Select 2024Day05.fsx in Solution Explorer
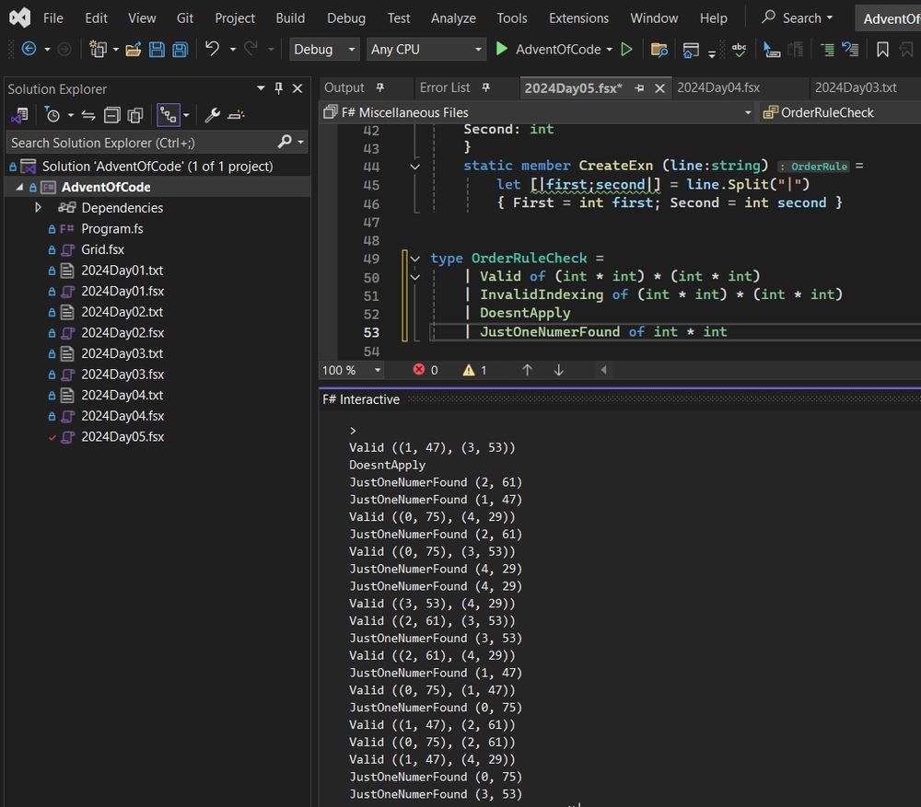This screenshot has width=921, height=807. [x=122, y=437]
